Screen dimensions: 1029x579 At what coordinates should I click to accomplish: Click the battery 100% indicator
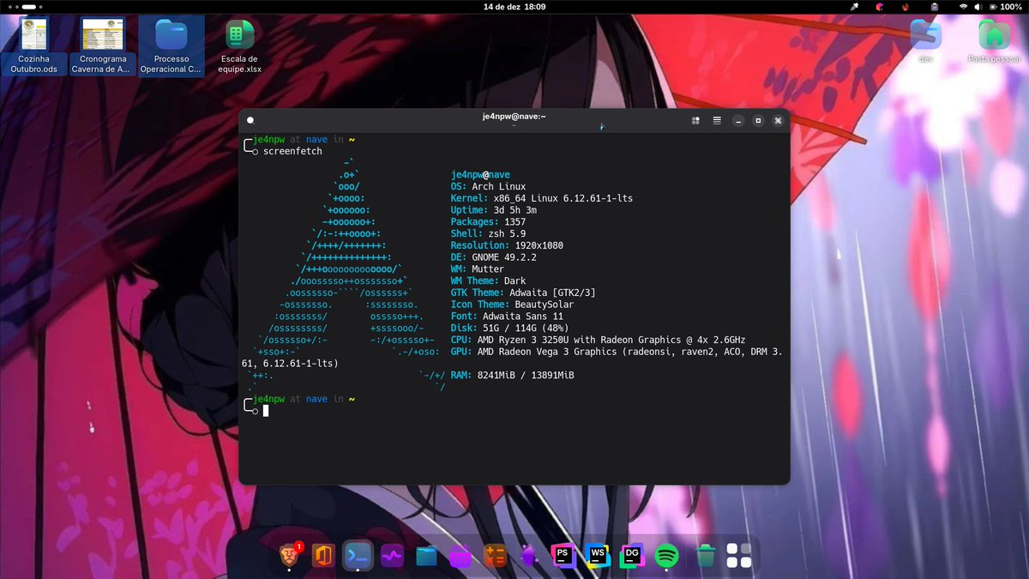(1007, 6)
